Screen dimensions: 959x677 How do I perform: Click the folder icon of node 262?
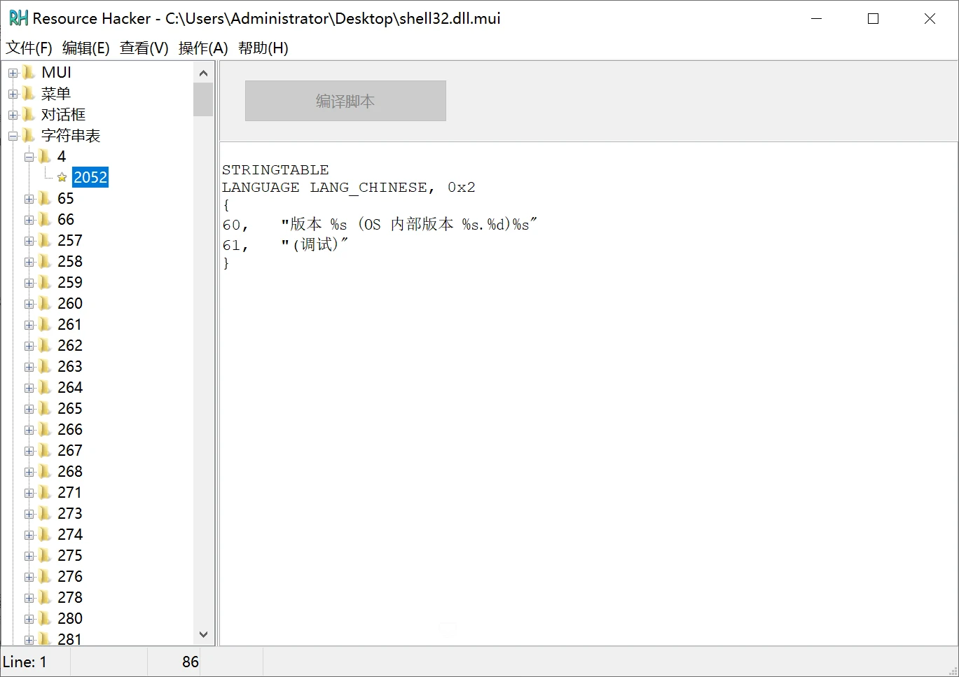tap(45, 345)
